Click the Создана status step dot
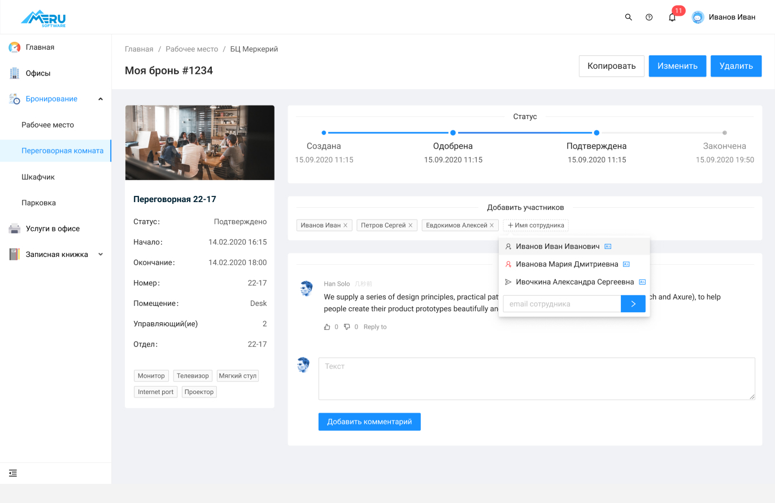Viewport: 775px width, 503px height. (x=324, y=133)
